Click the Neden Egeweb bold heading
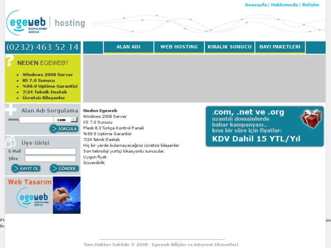The image size is (331, 248). click(100, 111)
